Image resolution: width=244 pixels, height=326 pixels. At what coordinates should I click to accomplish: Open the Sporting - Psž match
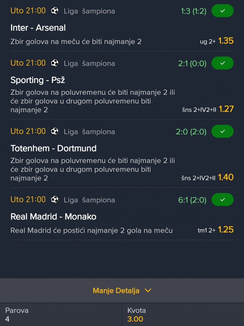coord(38,80)
